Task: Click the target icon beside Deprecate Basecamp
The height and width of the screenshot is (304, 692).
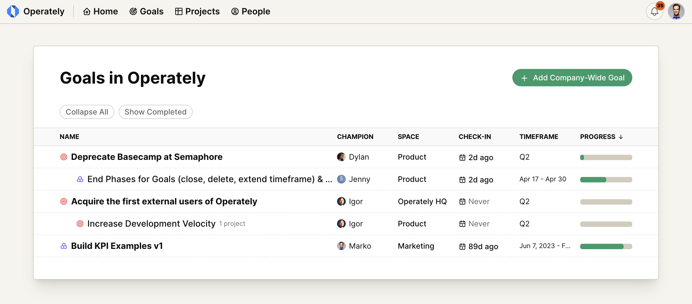Action: [x=64, y=157]
